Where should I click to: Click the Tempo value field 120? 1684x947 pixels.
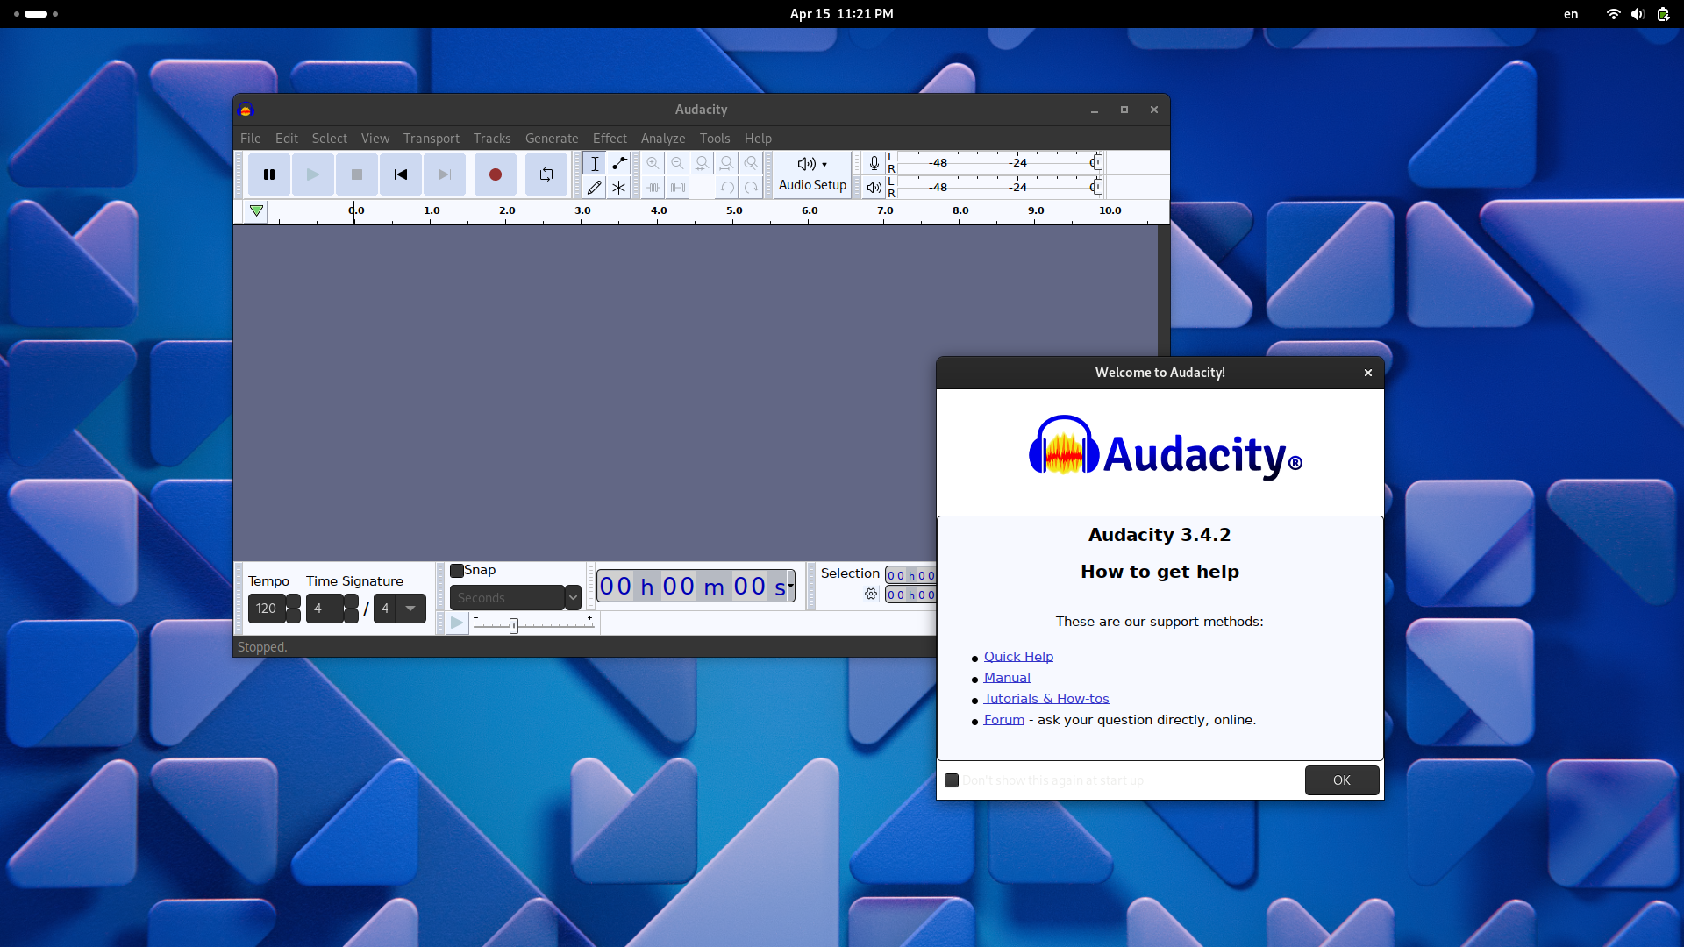267,609
